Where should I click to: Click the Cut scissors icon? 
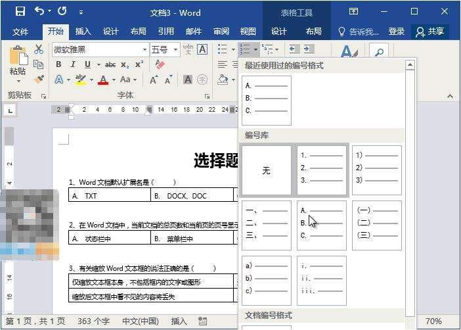38,49
